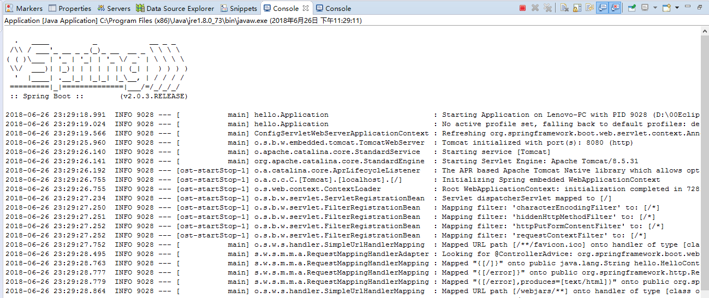Terminate the running application with red stop icon

522,8
